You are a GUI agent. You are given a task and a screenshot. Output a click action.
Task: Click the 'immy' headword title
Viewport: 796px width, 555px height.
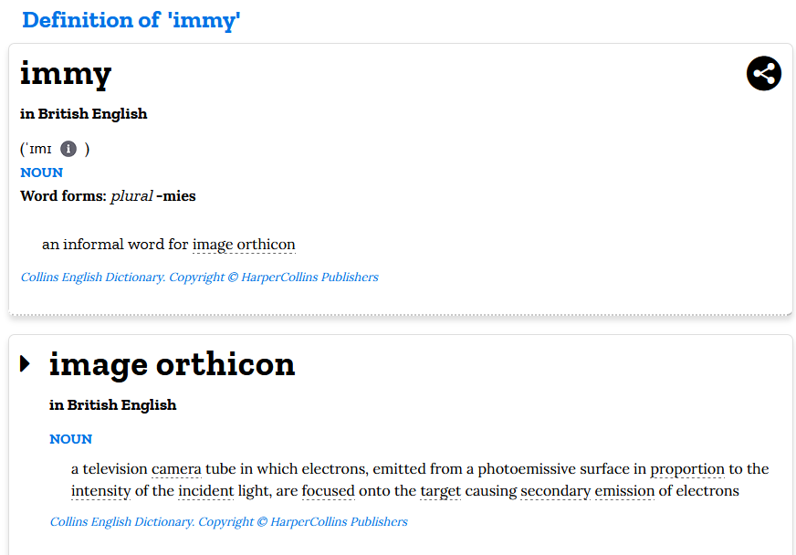tap(66, 73)
